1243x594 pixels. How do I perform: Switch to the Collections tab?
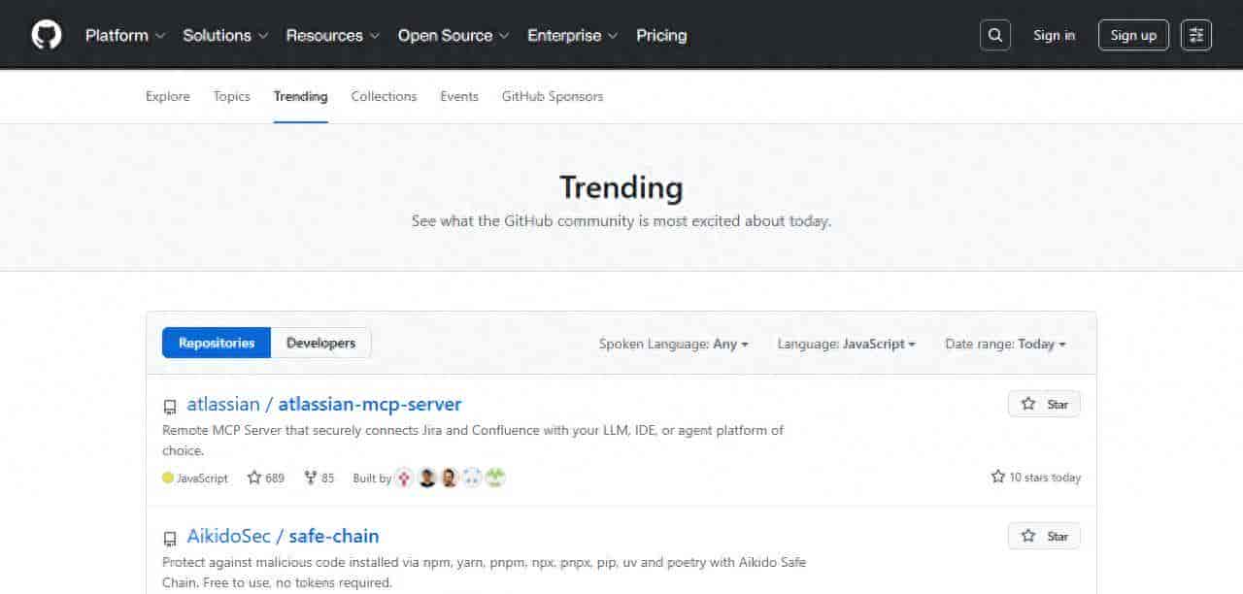coord(384,96)
